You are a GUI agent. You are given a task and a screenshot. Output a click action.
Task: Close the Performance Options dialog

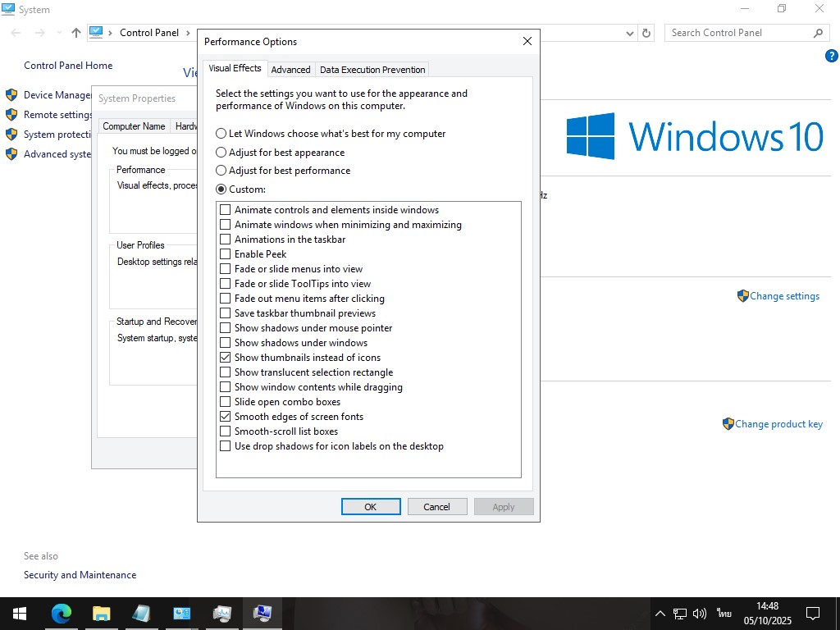tap(527, 41)
